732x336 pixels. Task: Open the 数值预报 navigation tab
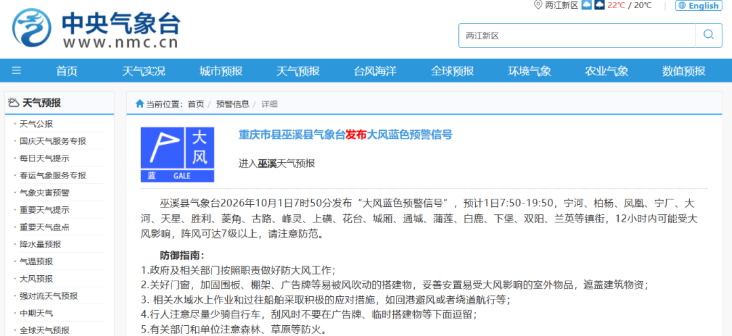[683, 71]
